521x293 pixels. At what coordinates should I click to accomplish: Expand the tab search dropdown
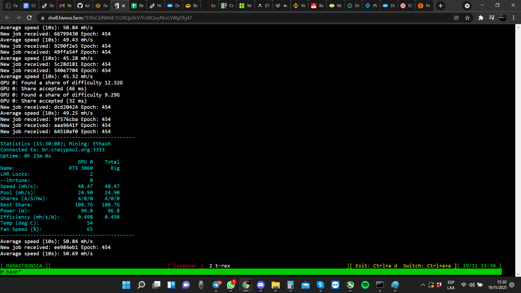coord(467,6)
